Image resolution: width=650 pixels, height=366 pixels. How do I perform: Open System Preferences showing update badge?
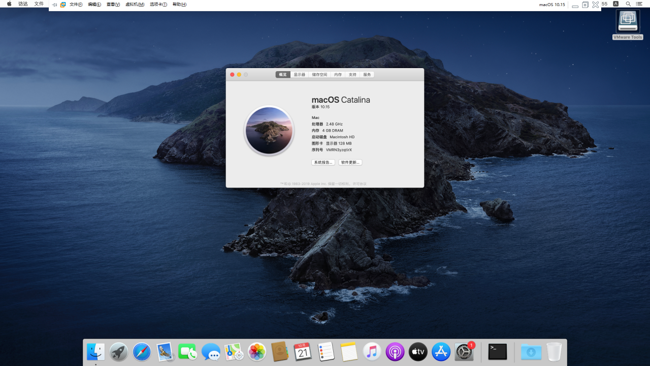tap(464, 351)
